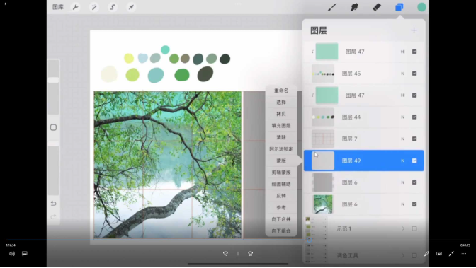Open the active color circle picker
This screenshot has width=476, height=268.
coord(421,7)
